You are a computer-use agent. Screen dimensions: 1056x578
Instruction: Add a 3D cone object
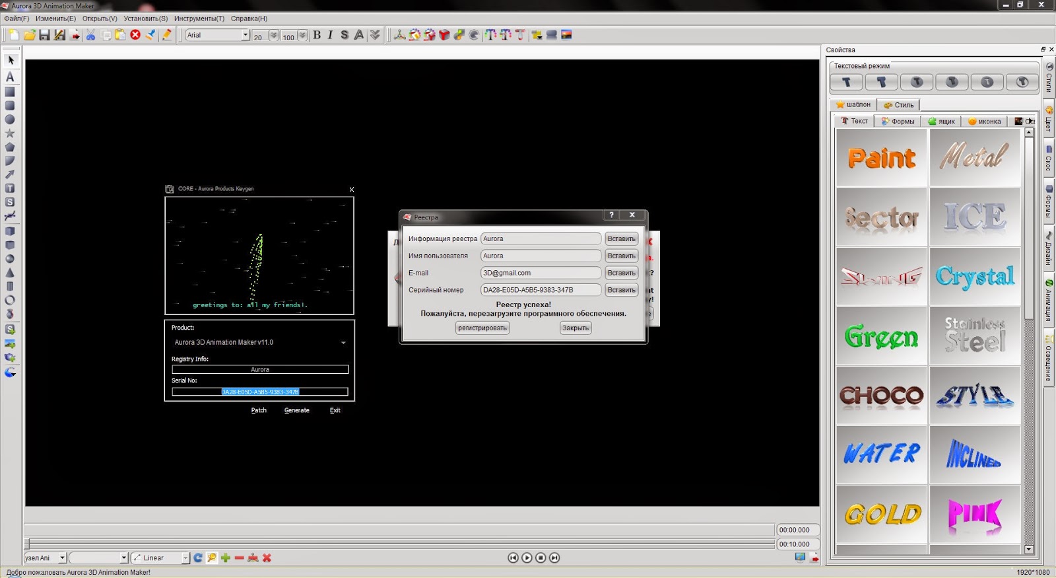(10, 273)
